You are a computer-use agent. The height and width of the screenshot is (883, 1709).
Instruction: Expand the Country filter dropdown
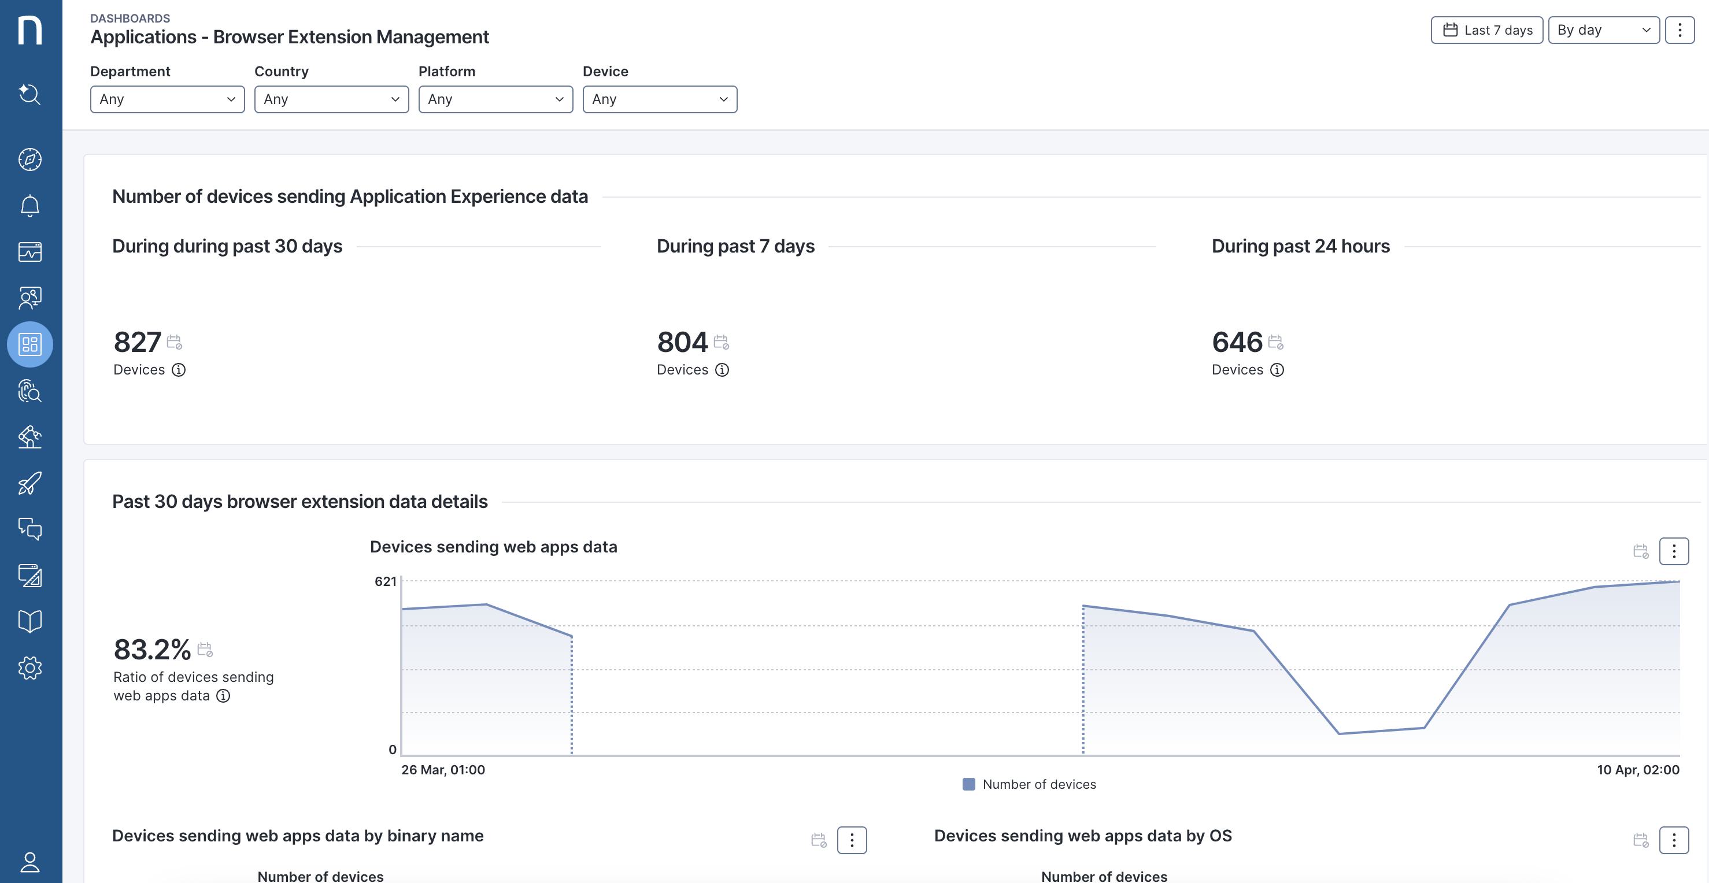coord(331,99)
